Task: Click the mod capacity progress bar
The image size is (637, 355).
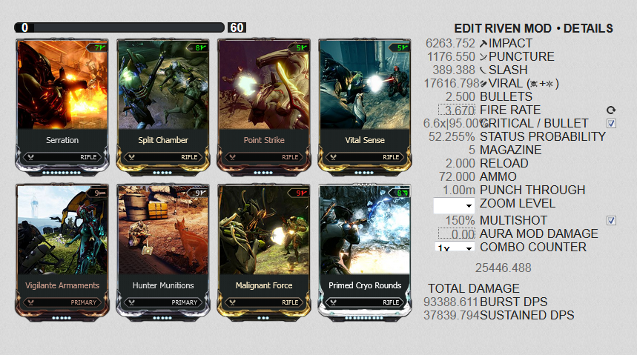Action: [119, 27]
